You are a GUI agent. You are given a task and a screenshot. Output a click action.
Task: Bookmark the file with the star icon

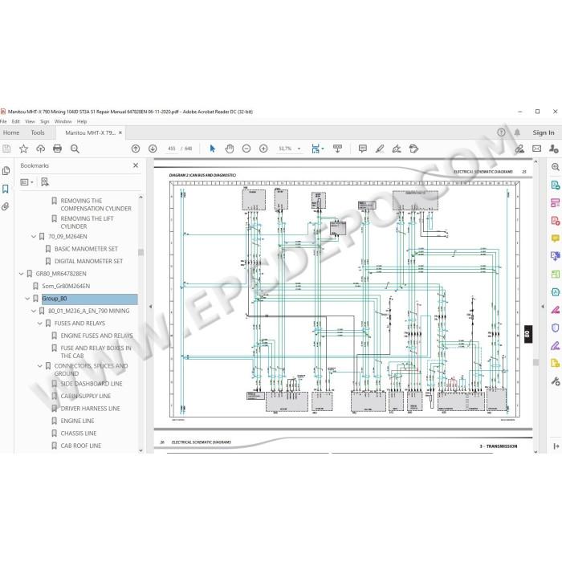pos(23,149)
